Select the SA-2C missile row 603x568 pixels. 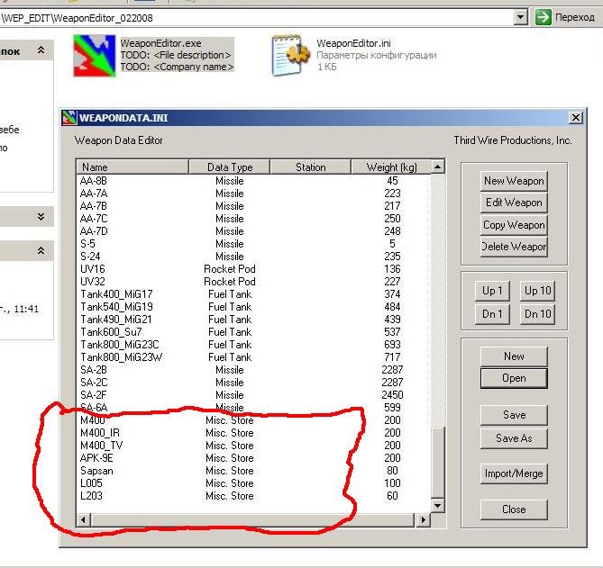click(253, 383)
